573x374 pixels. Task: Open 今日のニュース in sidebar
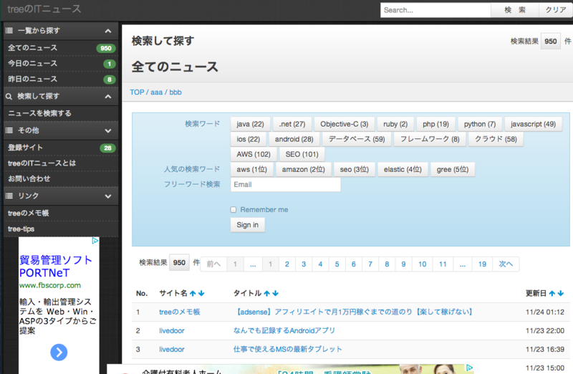click(x=61, y=64)
